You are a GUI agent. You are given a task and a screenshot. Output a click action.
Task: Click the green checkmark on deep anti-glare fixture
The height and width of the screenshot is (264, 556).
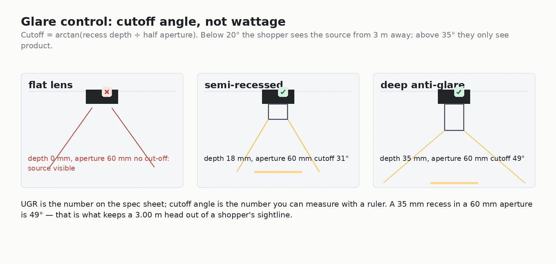tap(459, 92)
